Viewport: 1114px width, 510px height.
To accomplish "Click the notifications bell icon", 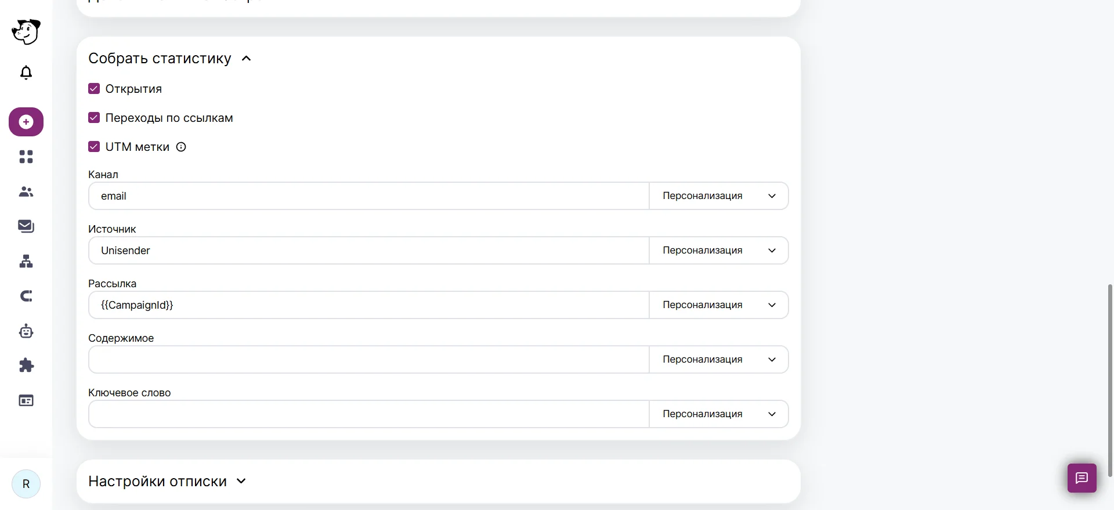I will coord(26,73).
